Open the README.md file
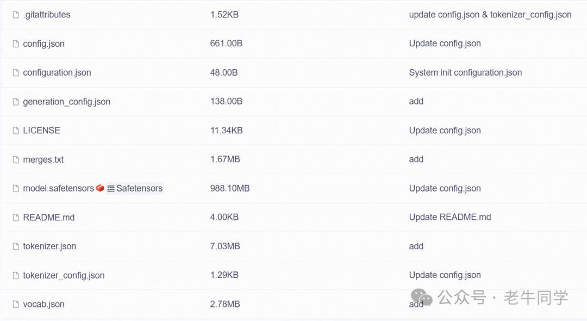The image size is (587, 321). tap(49, 218)
